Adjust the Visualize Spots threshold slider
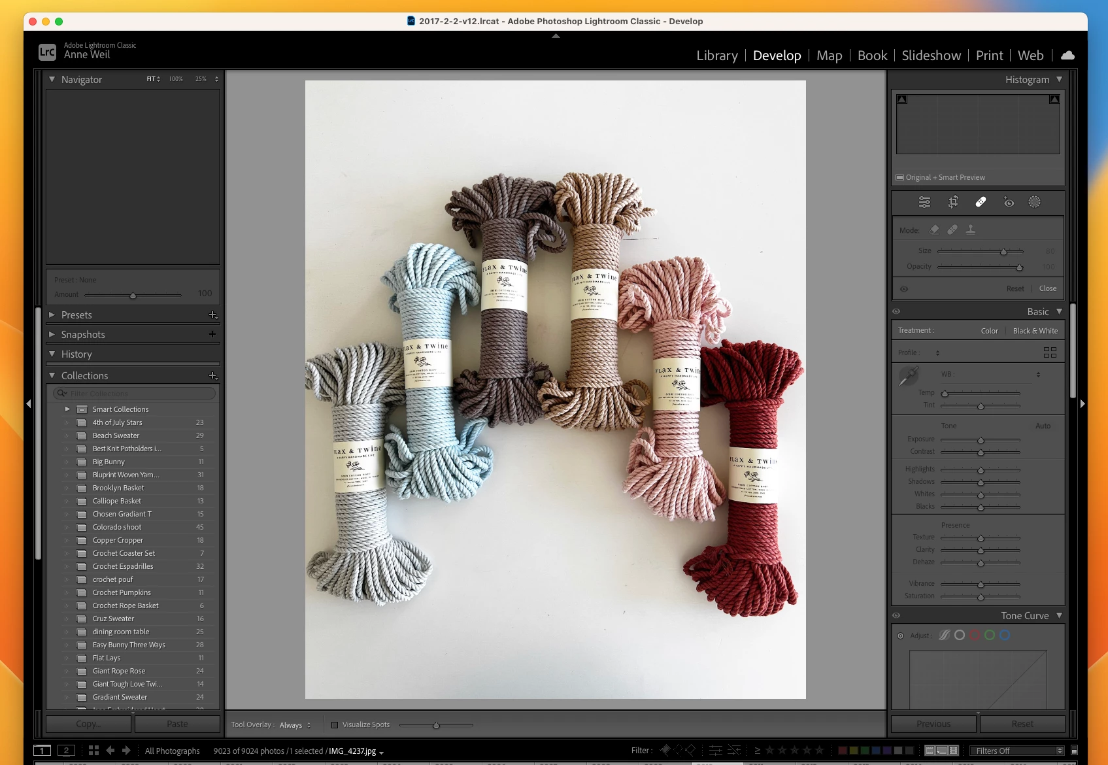The width and height of the screenshot is (1108, 765). click(x=435, y=725)
